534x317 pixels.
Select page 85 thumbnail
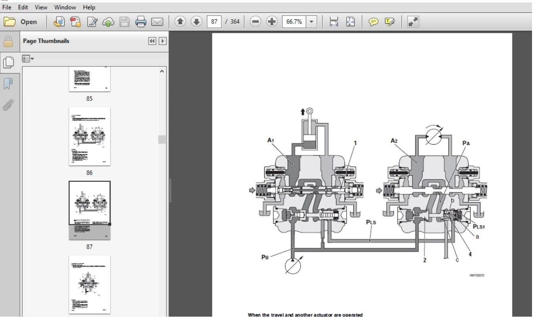tap(90, 79)
